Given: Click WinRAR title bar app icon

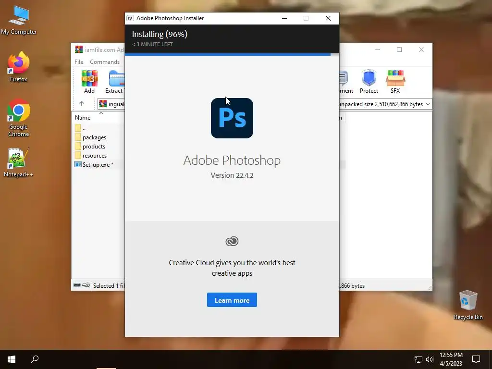Looking at the screenshot, I should tap(79, 49).
